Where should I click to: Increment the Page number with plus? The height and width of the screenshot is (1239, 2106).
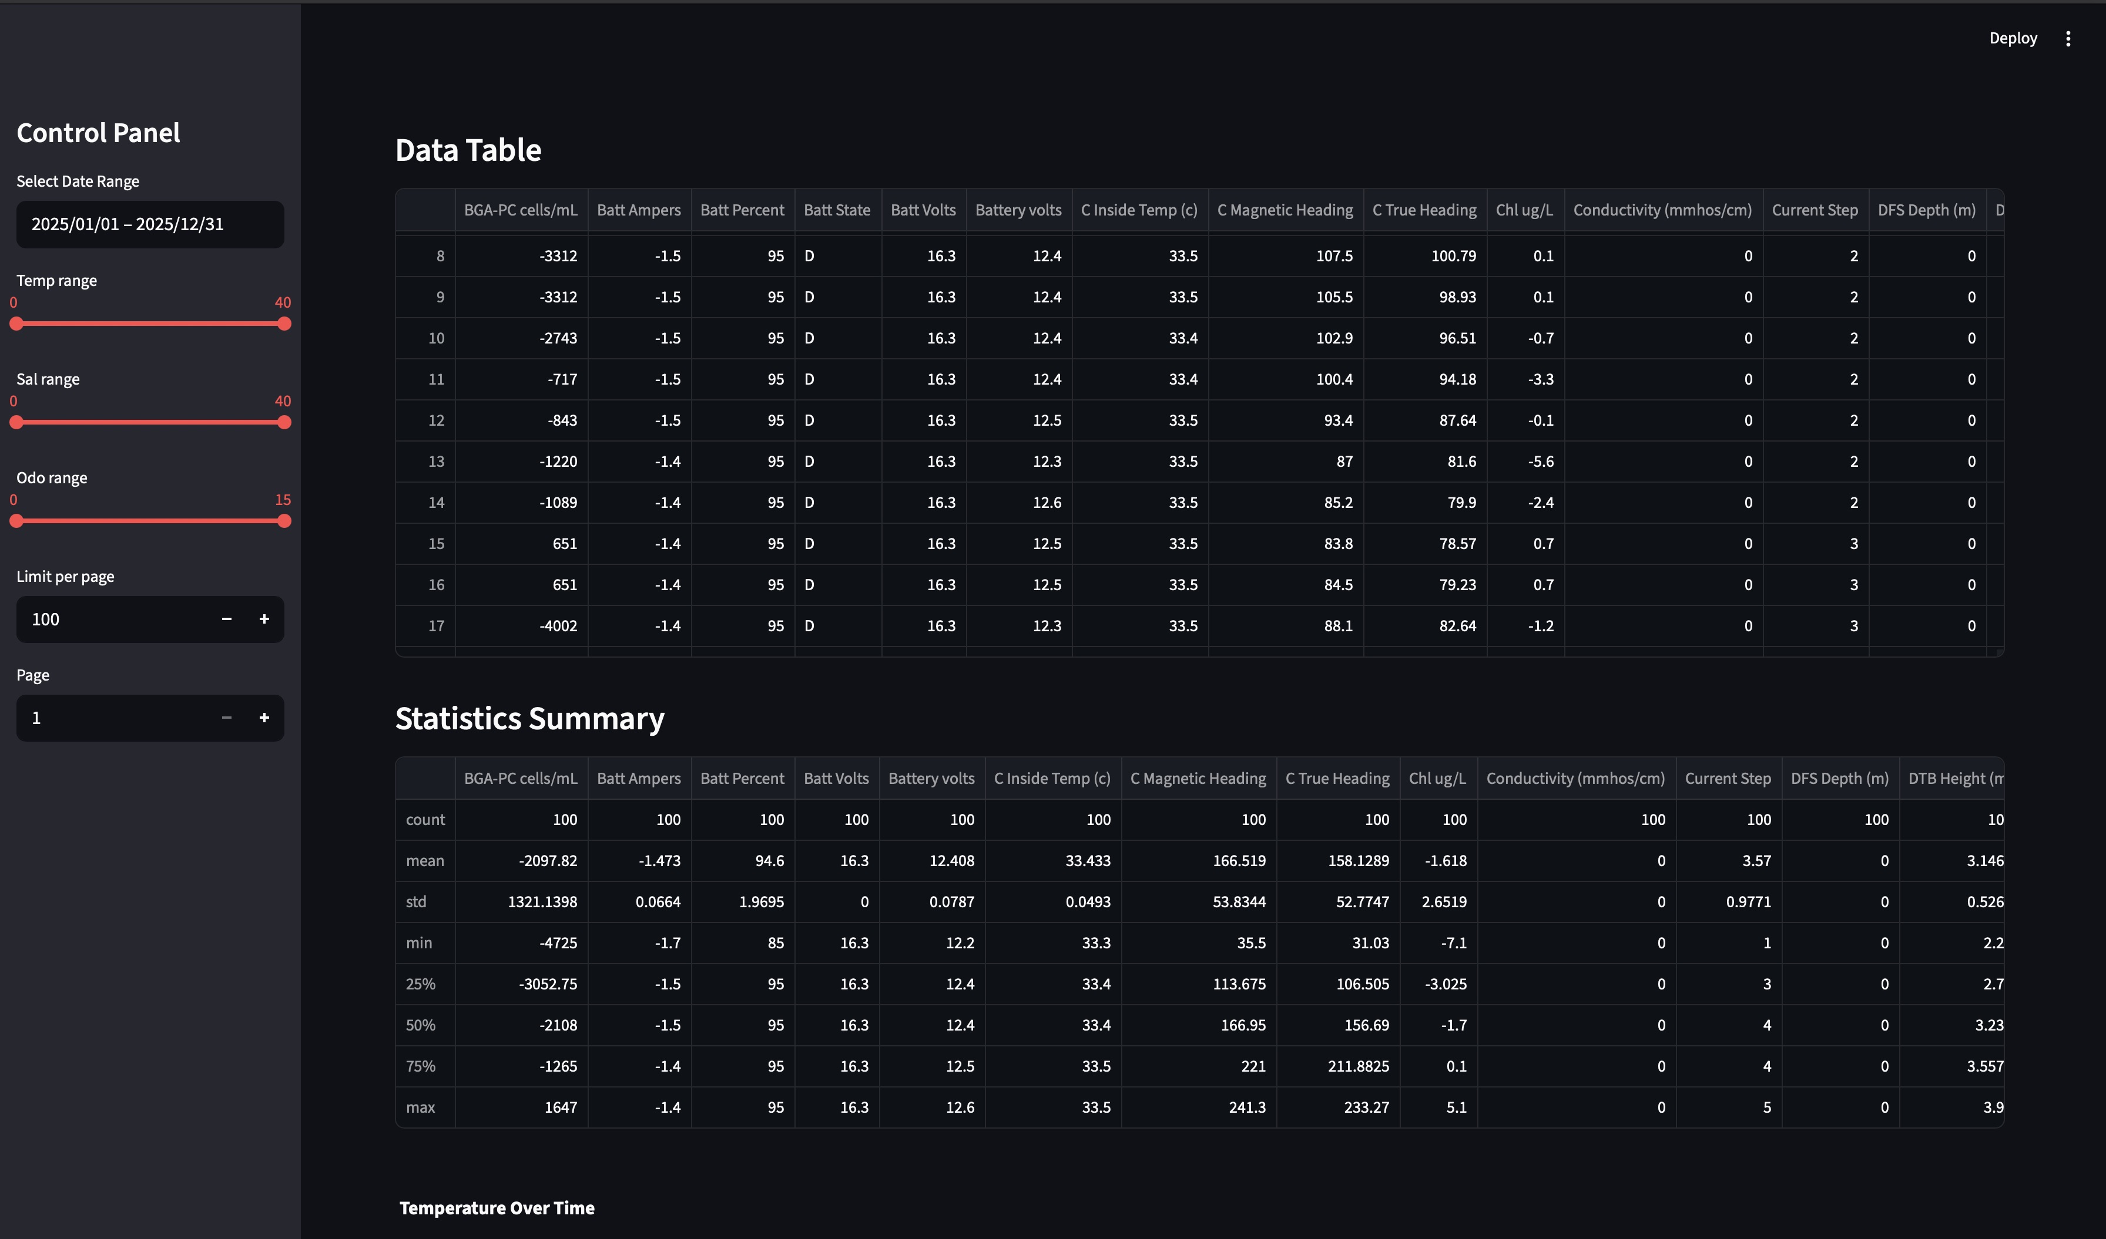(264, 718)
